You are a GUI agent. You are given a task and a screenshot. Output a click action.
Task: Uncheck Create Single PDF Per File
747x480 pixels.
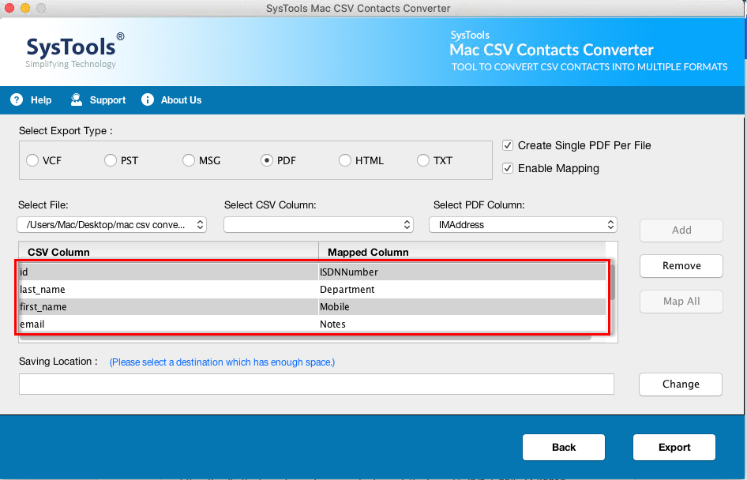(x=508, y=145)
